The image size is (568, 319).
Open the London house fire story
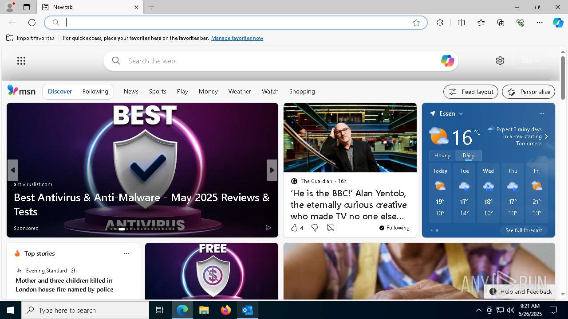click(x=64, y=285)
